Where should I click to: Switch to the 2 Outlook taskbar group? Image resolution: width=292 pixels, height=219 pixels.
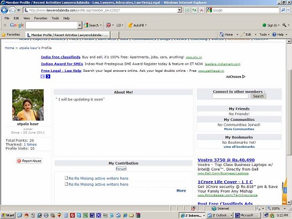[220, 215]
